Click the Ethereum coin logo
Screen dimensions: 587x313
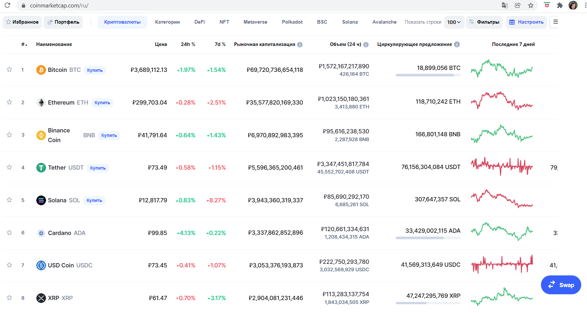click(x=41, y=103)
